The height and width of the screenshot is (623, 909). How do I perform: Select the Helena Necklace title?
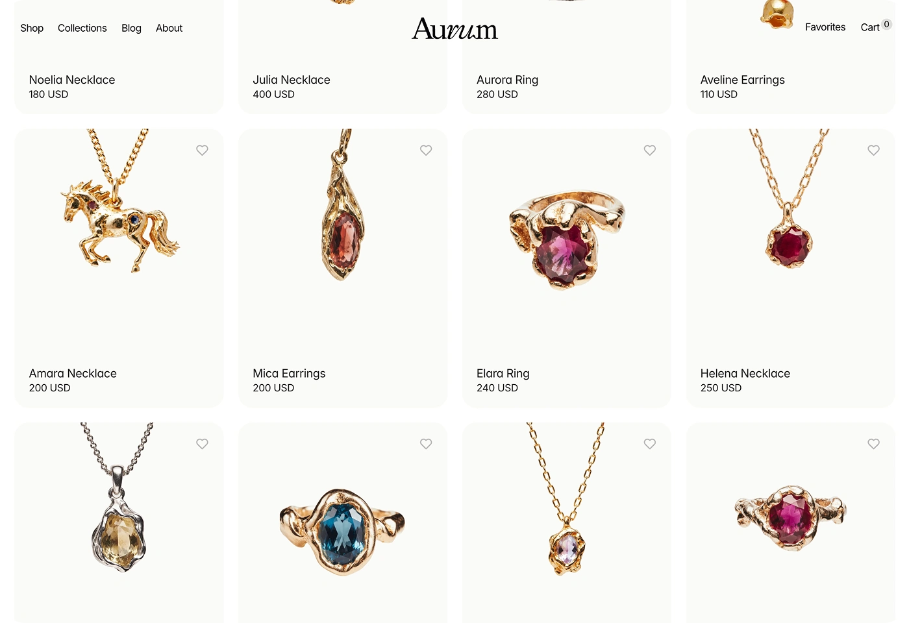pos(745,373)
